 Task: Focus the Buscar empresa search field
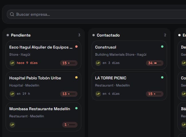click(x=96, y=14)
